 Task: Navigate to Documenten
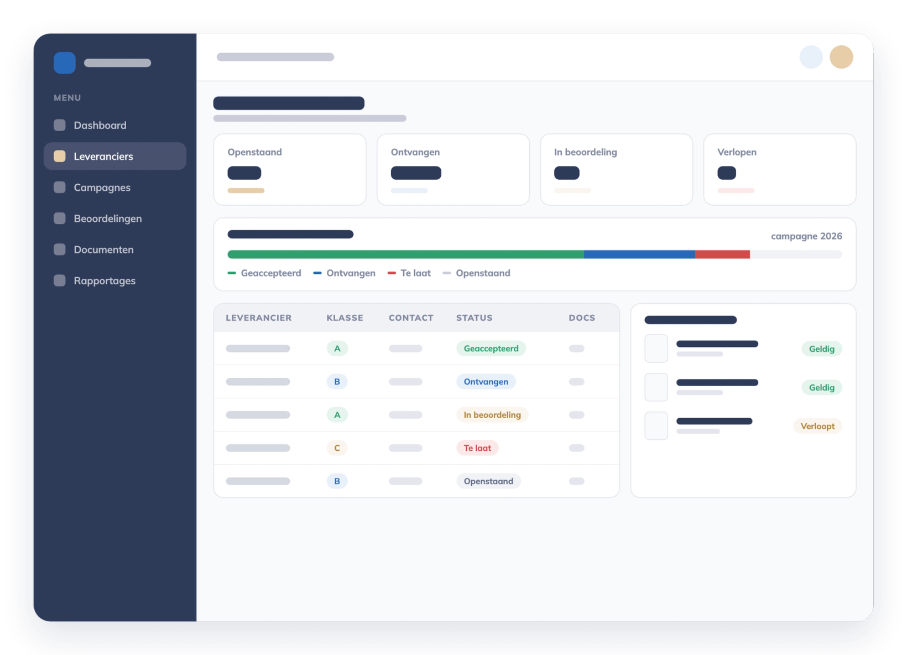(x=115, y=249)
